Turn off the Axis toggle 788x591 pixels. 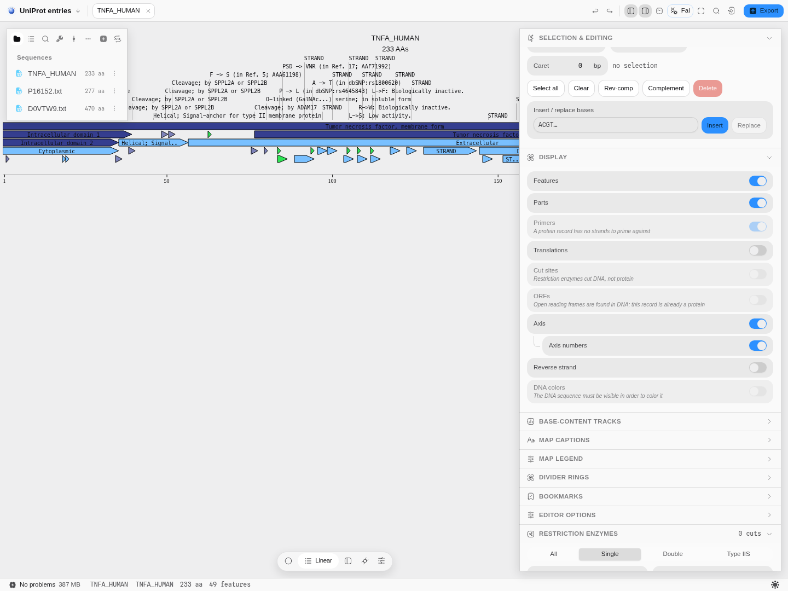click(x=758, y=324)
